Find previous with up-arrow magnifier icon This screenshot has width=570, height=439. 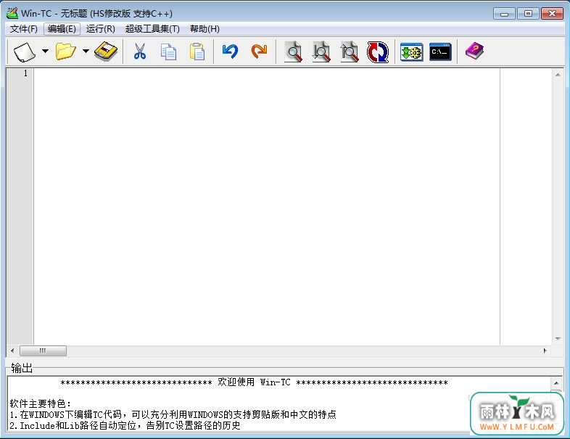click(349, 52)
